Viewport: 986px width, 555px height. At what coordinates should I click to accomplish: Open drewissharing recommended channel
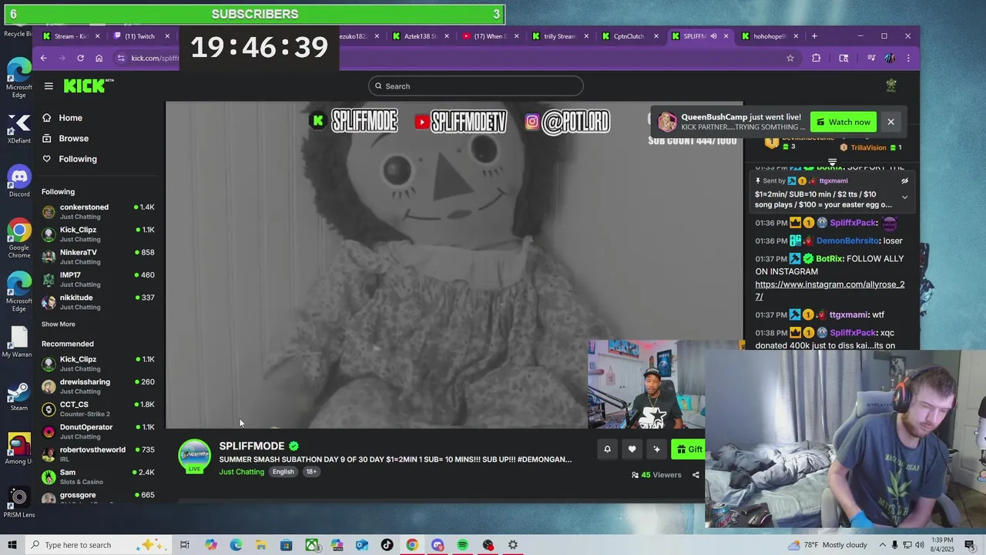(99, 386)
